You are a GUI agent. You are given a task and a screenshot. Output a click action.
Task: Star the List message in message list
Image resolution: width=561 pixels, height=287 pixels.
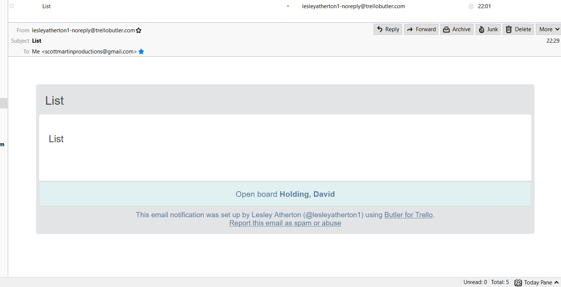tap(12, 6)
